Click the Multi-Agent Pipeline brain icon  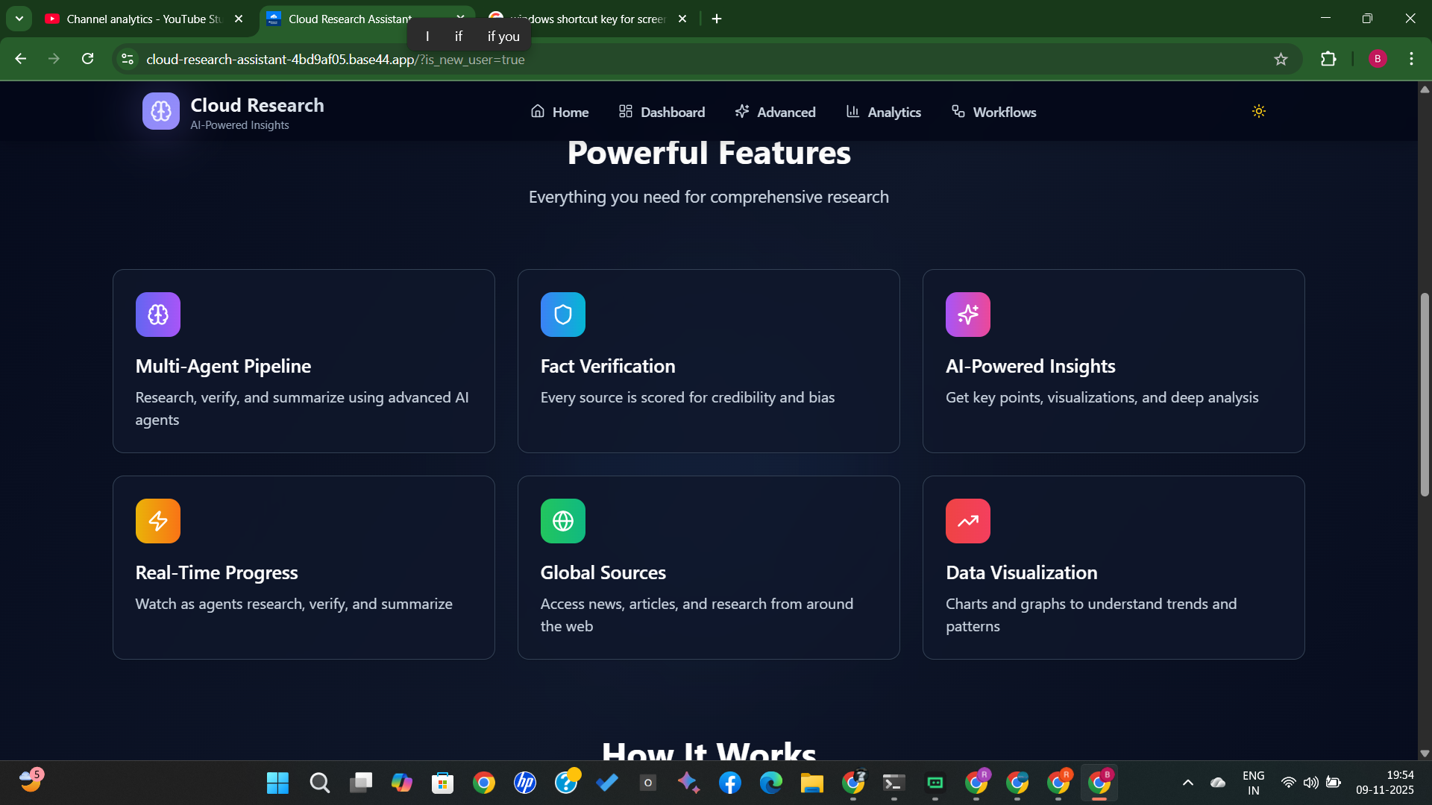coord(157,315)
